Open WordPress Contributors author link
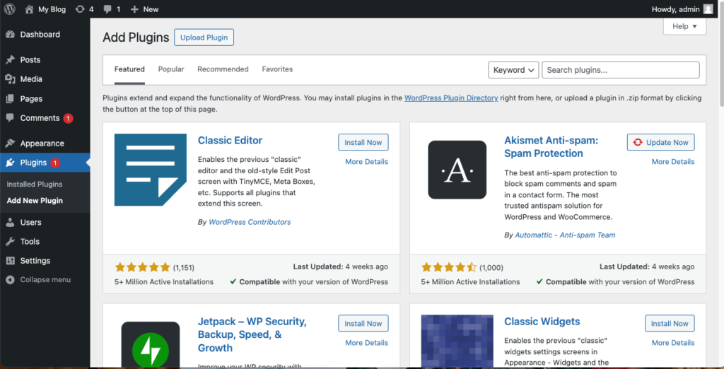This screenshot has width=724, height=369. point(250,222)
